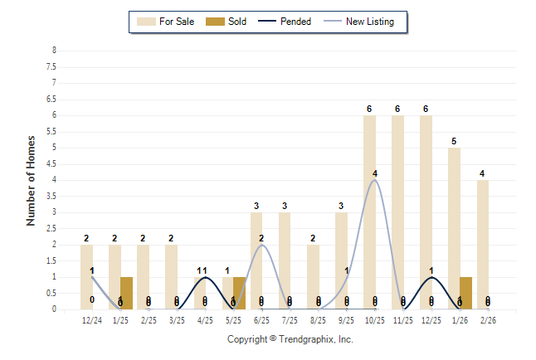Image resolution: width=536 pixels, height=360 pixels.
Task: Click the Number of Homes axis title
Action: [31, 180]
